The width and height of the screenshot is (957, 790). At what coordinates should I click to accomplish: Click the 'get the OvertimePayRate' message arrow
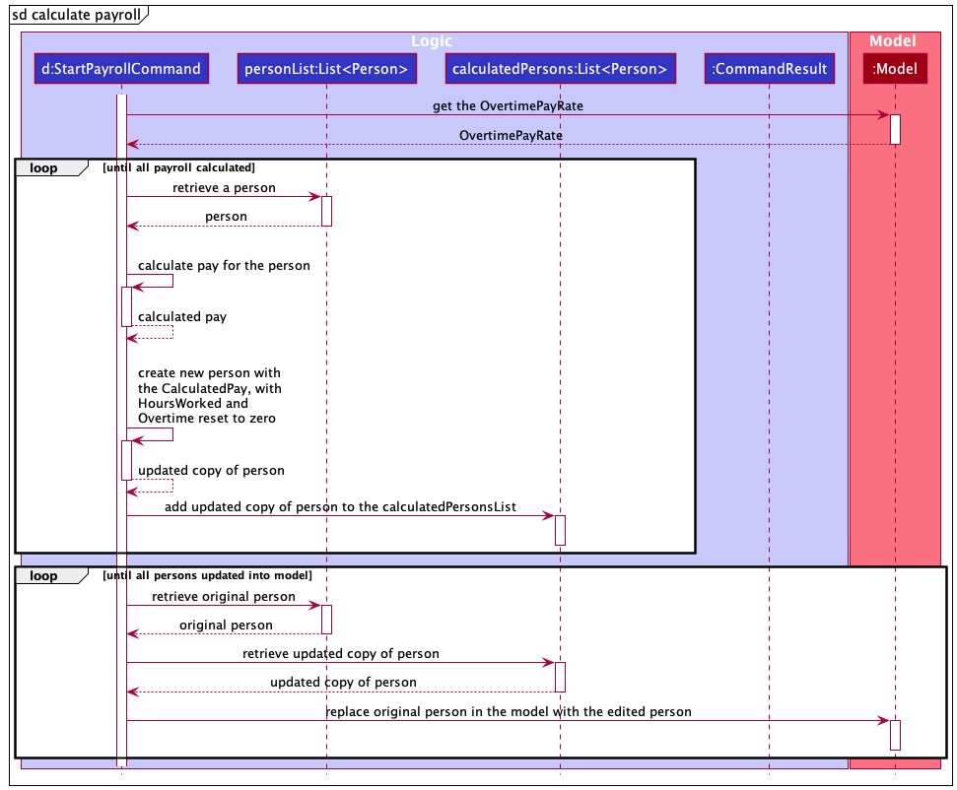(x=508, y=114)
